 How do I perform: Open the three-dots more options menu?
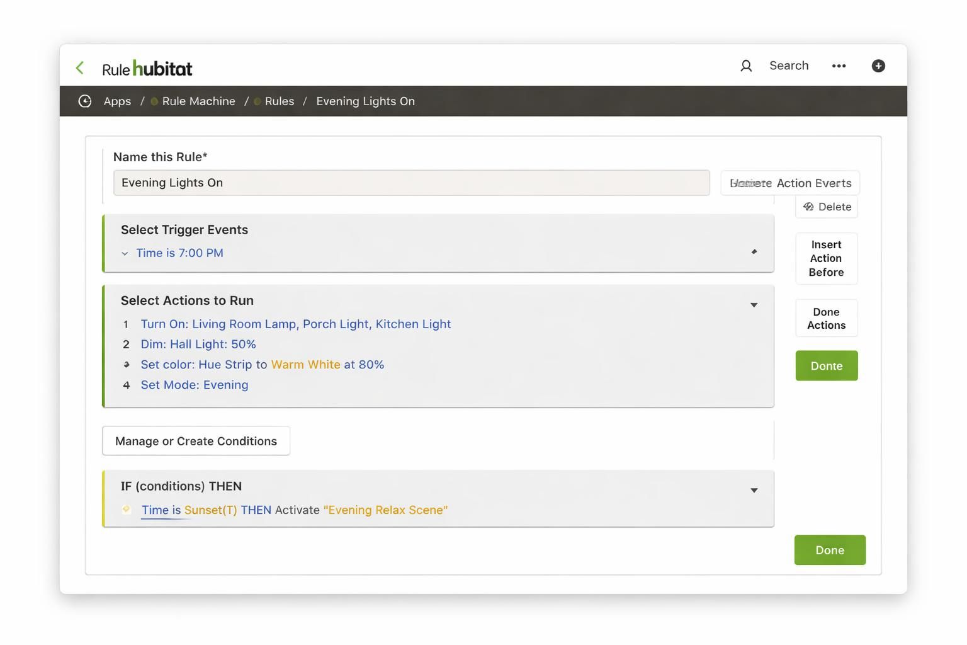(x=839, y=66)
